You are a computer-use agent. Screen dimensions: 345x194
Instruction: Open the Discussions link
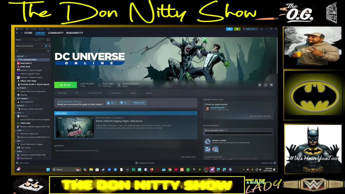pyautogui.click(x=116, y=93)
